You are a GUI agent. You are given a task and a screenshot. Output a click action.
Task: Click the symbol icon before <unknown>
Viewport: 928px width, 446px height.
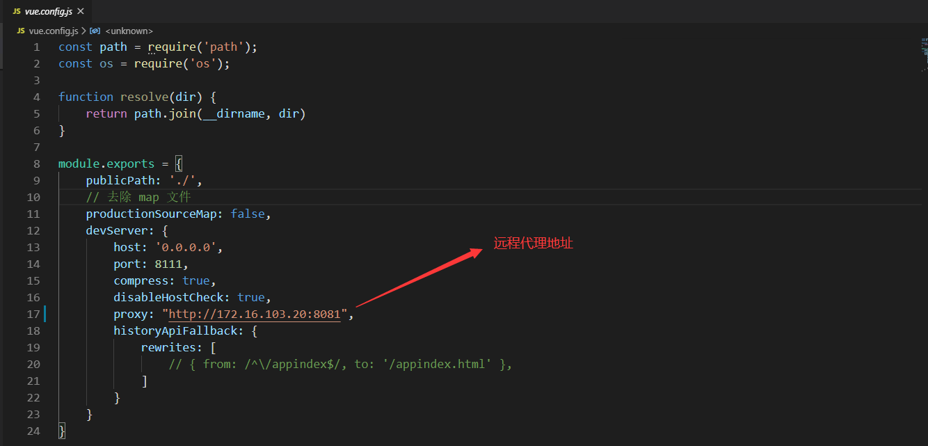(x=95, y=31)
